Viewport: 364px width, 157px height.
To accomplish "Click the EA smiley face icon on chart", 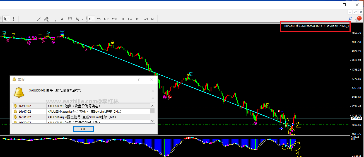I will 347,26.
